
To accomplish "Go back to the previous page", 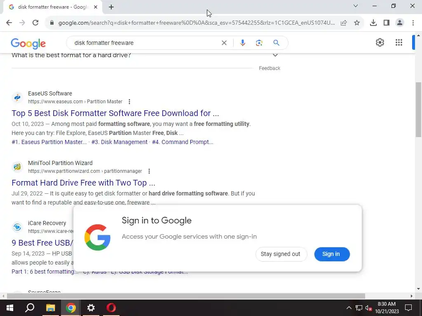I will [x=9, y=23].
